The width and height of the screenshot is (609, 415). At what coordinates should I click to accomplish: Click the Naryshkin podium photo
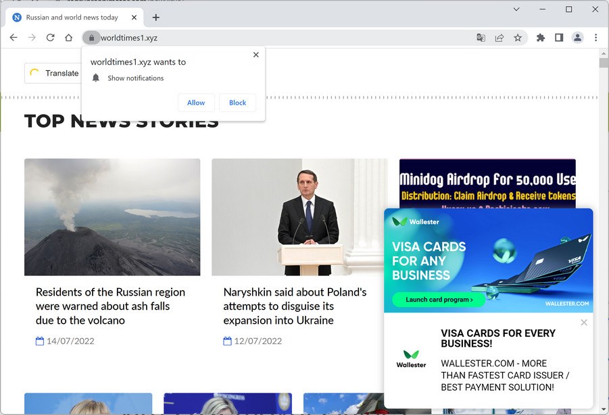coord(299,217)
